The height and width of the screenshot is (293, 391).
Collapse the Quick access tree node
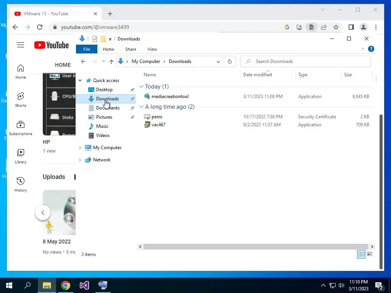click(80, 80)
